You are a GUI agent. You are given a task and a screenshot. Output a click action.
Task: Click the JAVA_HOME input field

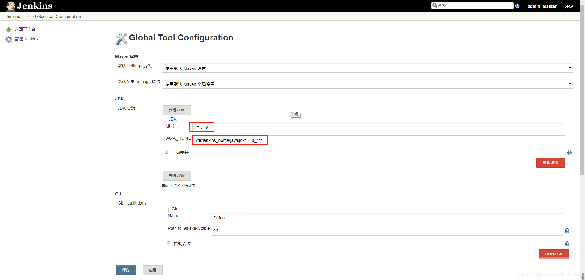pyautogui.click(x=379, y=140)
